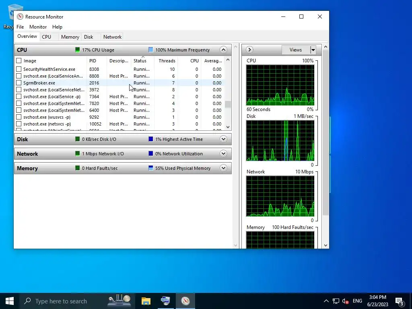Switch to the Network tab
This screenshot has width=412, height=309.
click(112, 37)
